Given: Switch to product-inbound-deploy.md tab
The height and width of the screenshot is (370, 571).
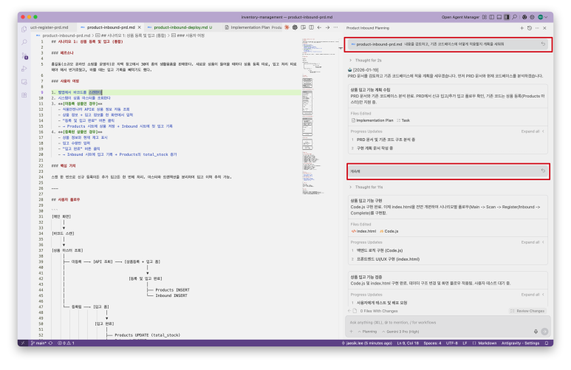Looking at the screenshot, I should [182, 27].
